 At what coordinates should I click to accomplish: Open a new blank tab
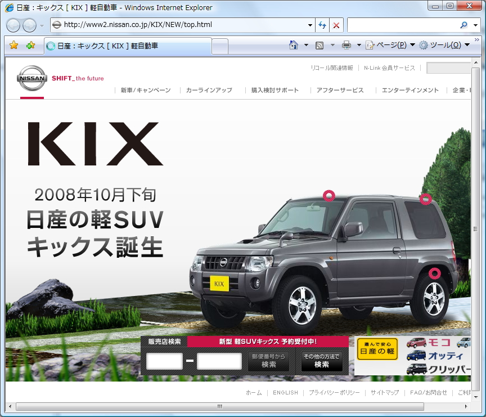pos(220,46)
